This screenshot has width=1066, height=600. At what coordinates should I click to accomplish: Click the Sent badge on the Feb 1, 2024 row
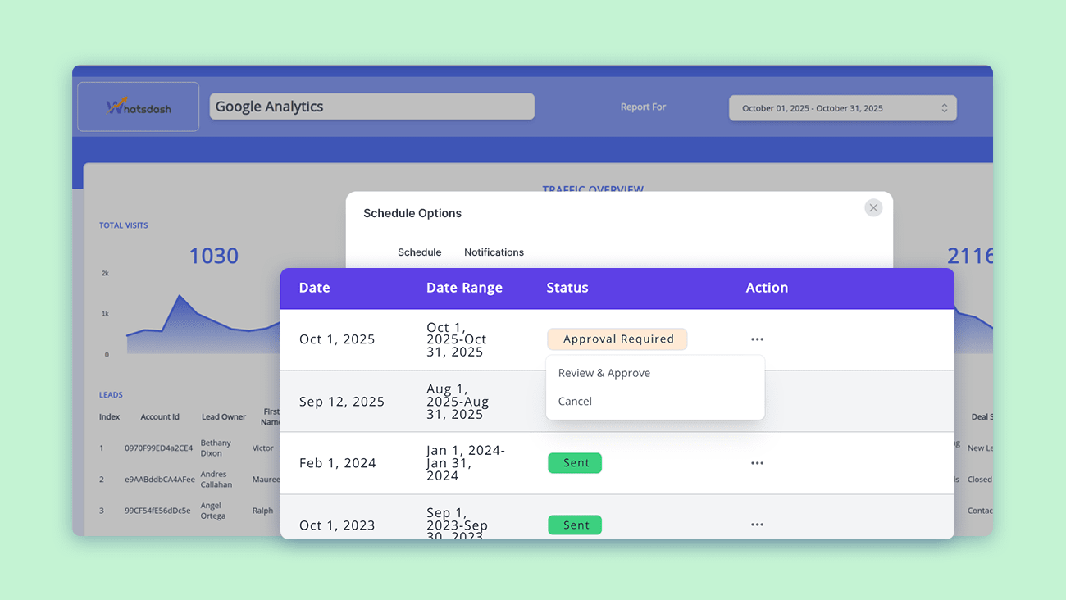574,463
